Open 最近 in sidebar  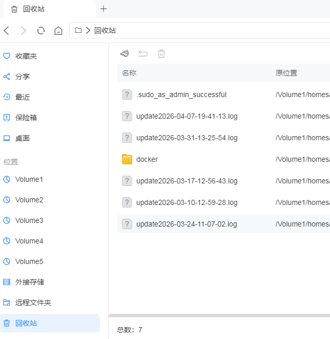pos(50,97)
